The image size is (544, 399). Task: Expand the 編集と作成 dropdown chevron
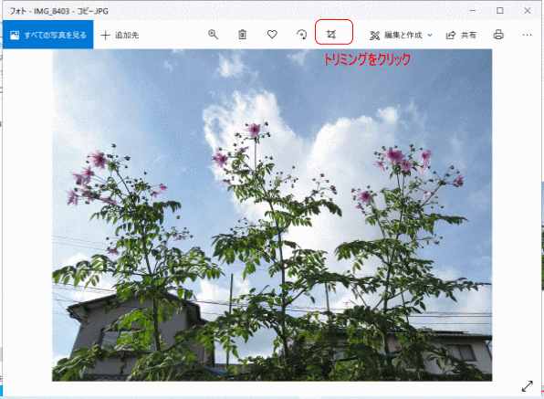tap(430, 35)
